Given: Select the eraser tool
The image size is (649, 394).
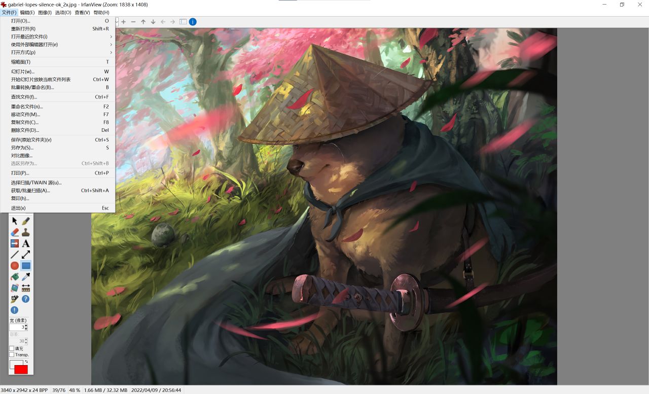Looking at the screenshot, I should (15, 232).
